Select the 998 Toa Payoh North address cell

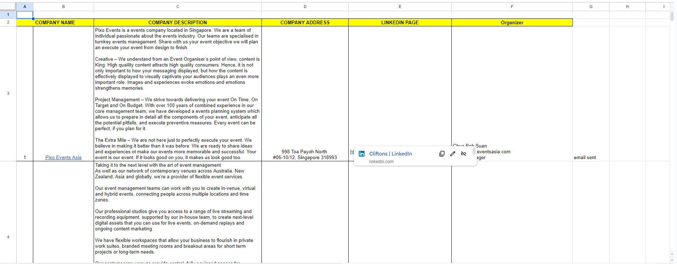point(305,94)
